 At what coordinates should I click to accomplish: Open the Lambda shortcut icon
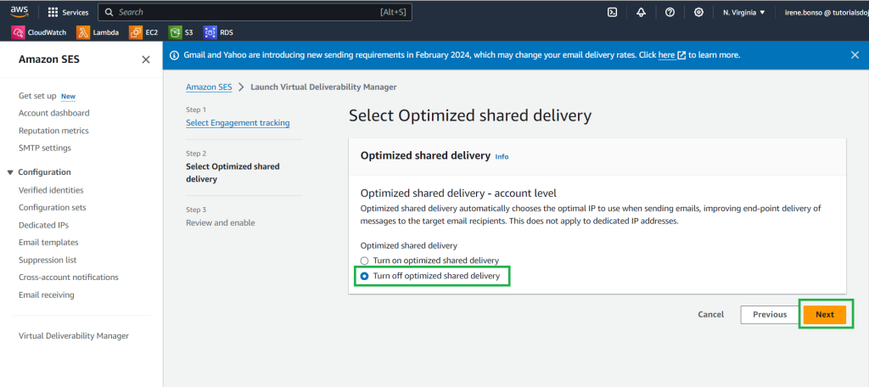click(83, 33)
